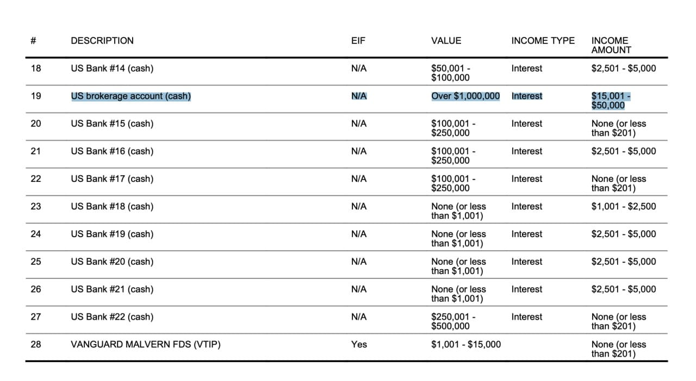Click the EIF column header

pyautogui.click(x=358, y=41)
